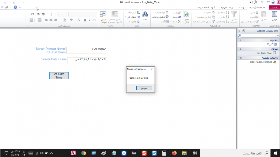
Task: Collapse navigation pane with double chevron
Action: tap(239, 31)
